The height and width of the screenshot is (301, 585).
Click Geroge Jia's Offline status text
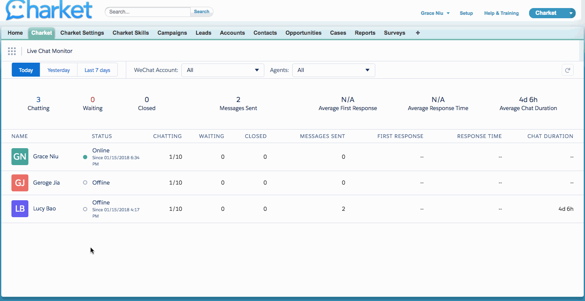[101, 183]
